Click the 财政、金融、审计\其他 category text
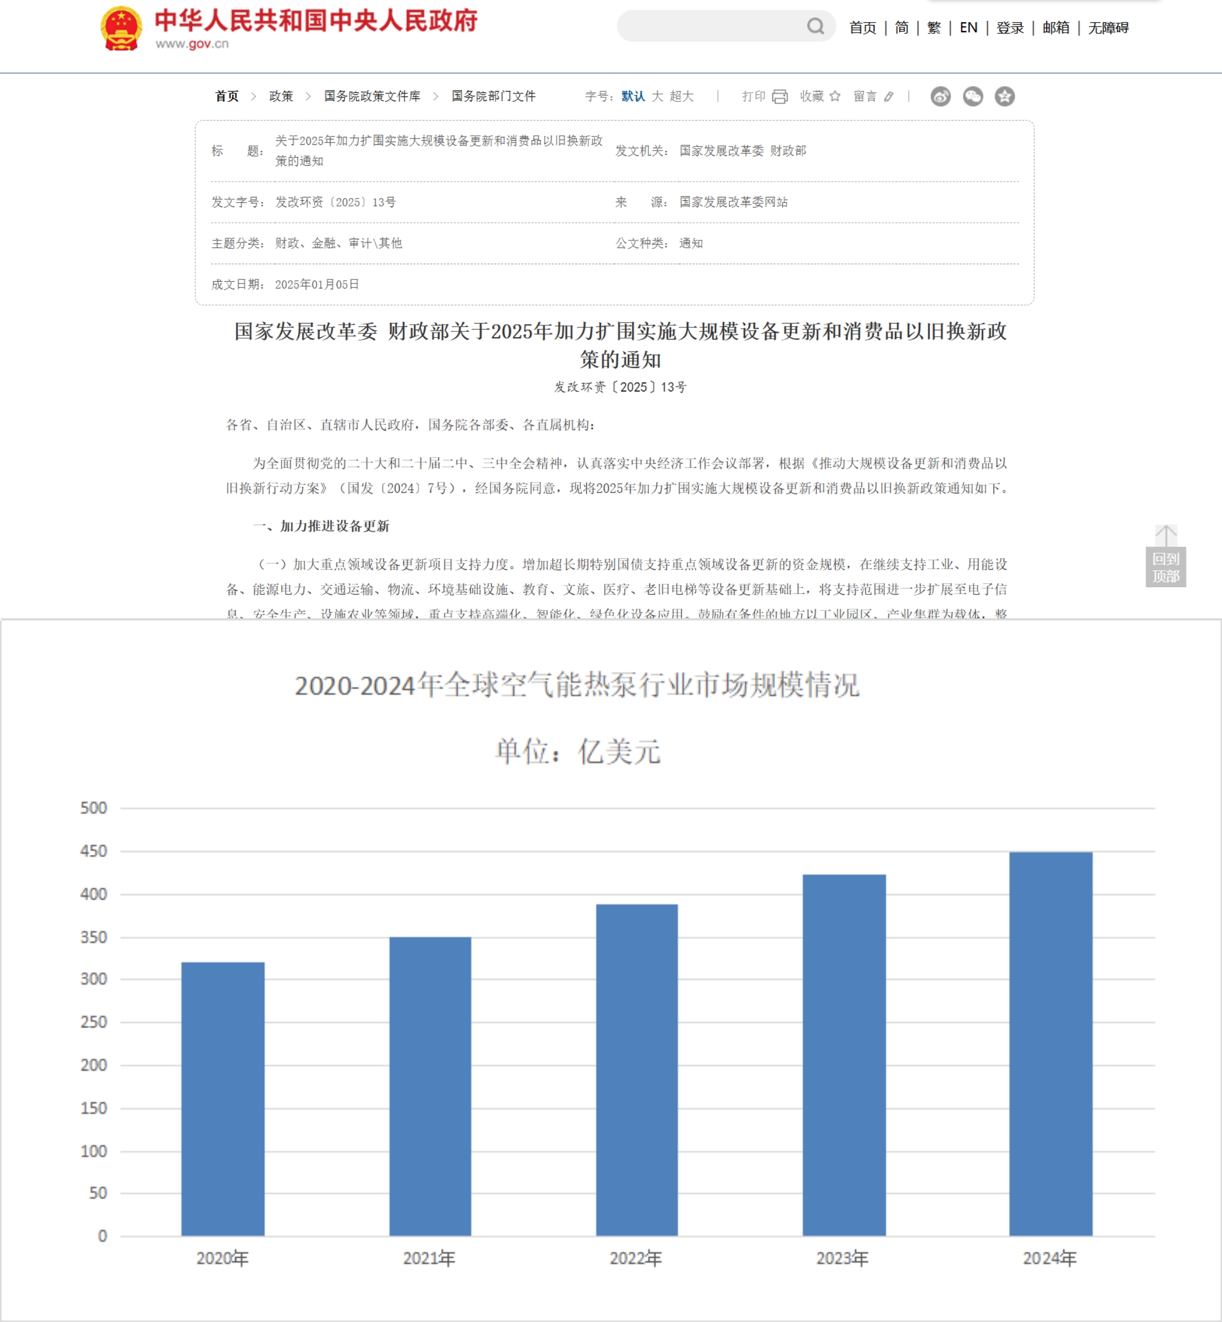The image size is (1222, 1322). coord(338,243)
